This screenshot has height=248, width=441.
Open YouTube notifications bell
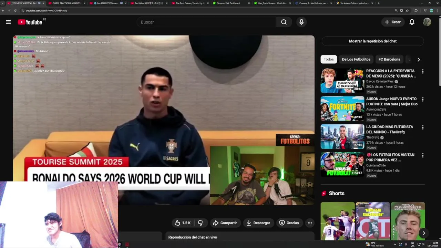point(412,22)
